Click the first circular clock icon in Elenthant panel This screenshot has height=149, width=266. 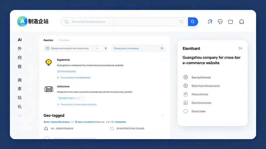click(x=185, y=77)
